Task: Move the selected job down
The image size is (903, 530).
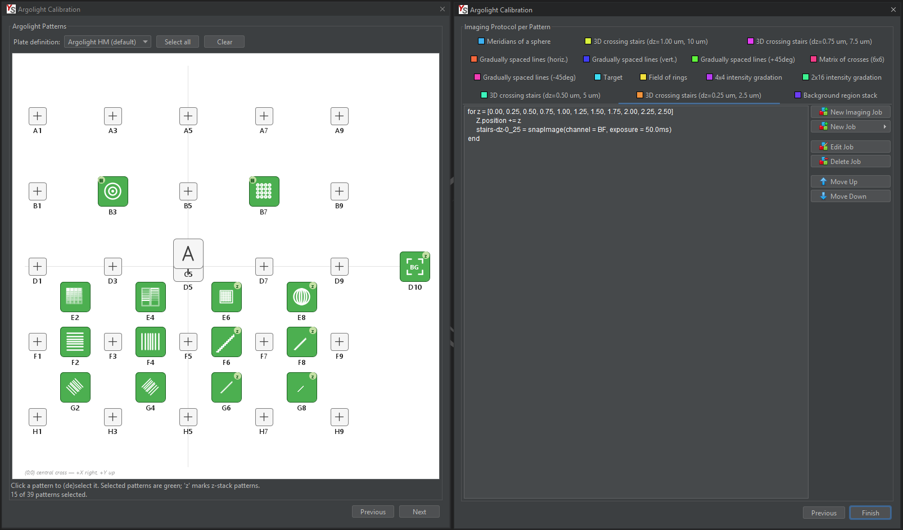Action: 851,197
